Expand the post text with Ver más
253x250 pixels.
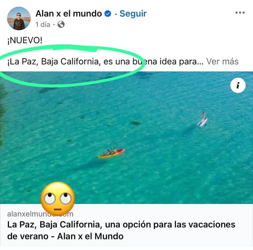click(x=222, y=61)
